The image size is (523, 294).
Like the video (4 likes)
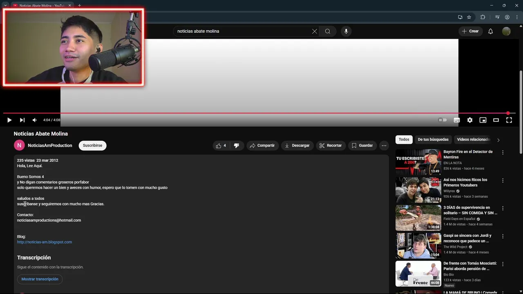tap(221, 145)
